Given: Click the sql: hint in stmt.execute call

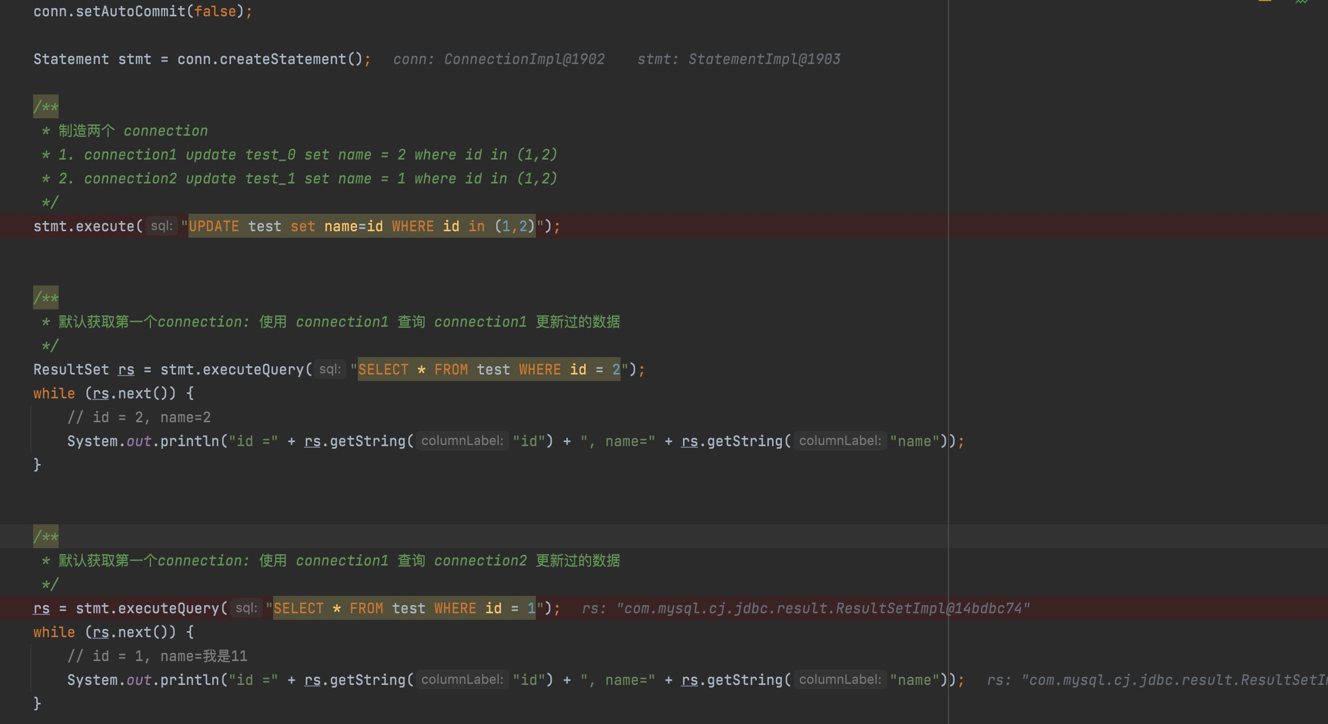Looking at the screenshot, I should point(161,226).
